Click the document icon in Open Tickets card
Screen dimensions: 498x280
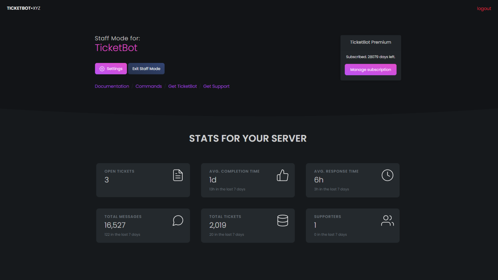coord(178,175)
